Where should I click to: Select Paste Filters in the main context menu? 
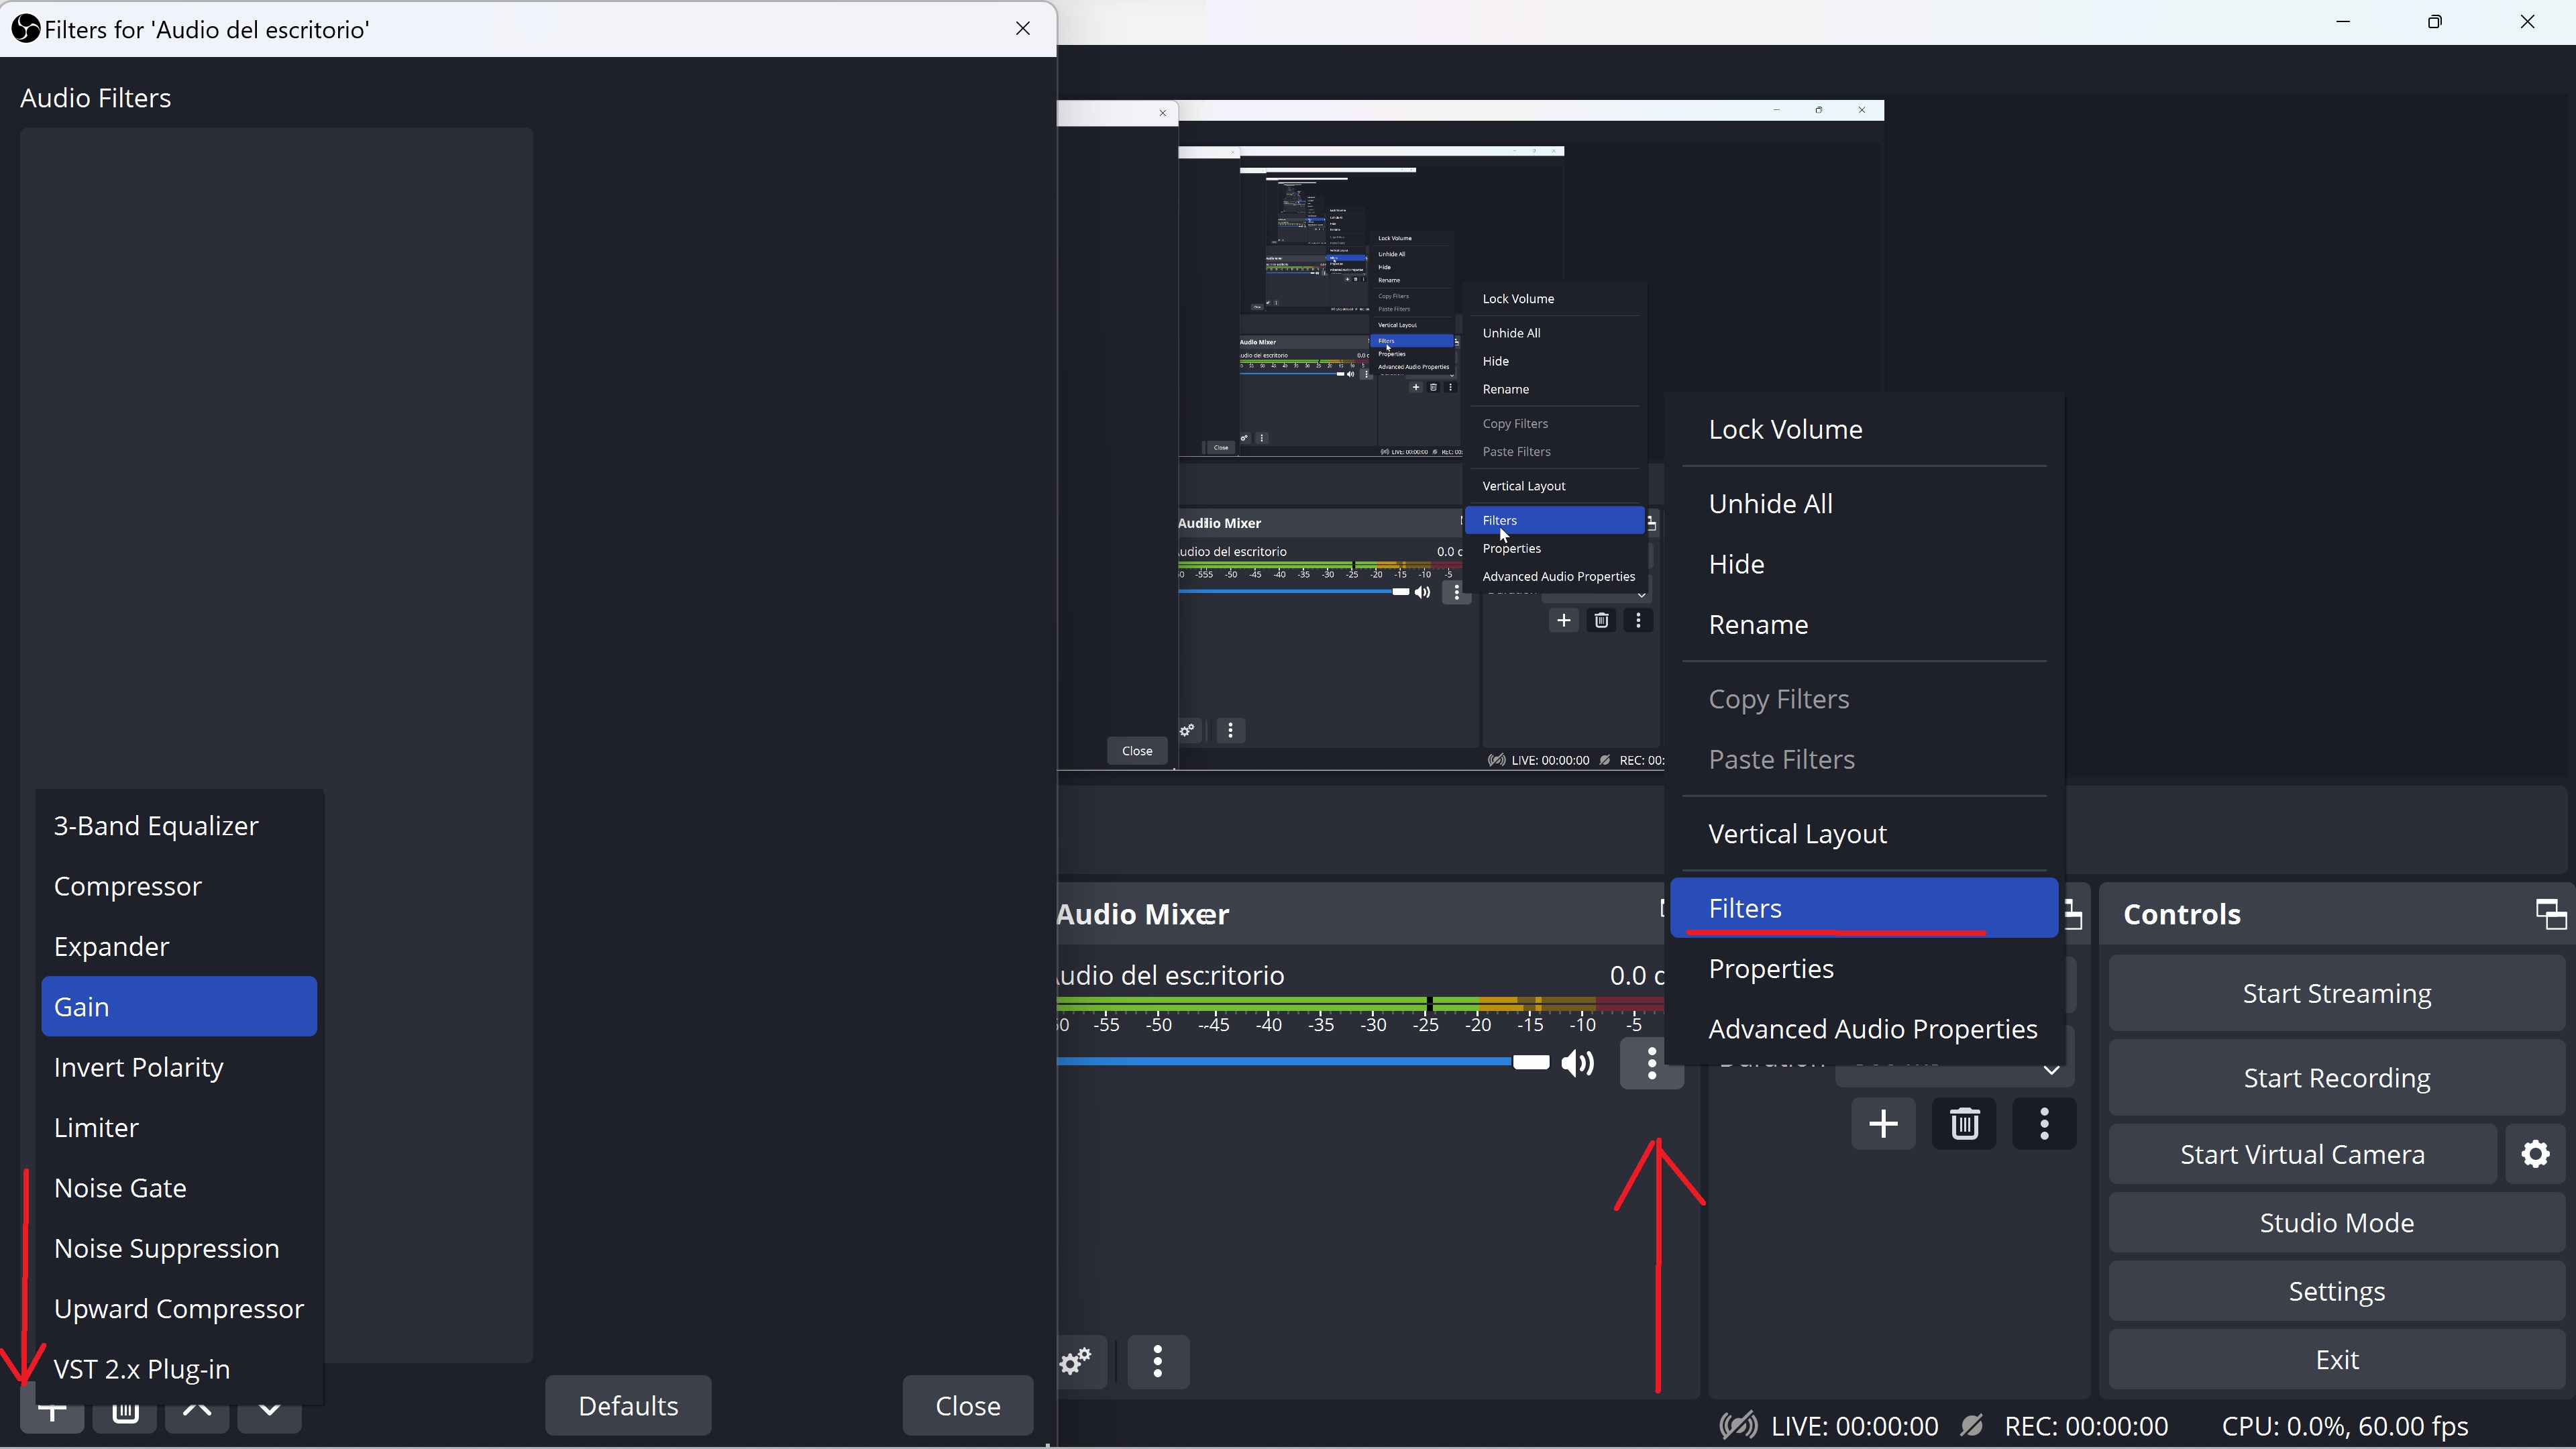[1864, 759]
